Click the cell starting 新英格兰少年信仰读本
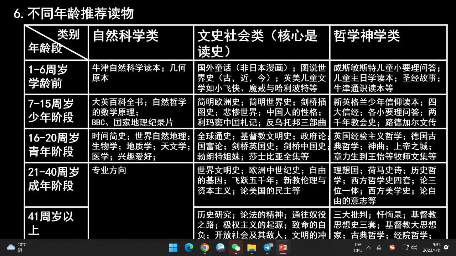 pos(388,111)
